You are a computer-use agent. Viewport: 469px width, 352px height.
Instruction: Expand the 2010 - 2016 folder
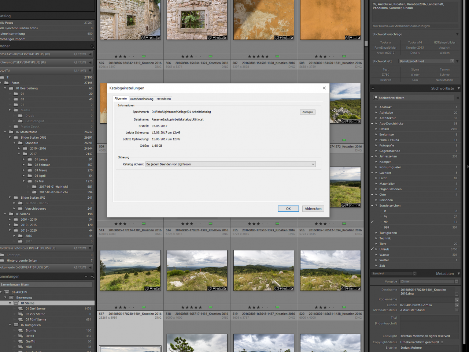tap(19, 149)
